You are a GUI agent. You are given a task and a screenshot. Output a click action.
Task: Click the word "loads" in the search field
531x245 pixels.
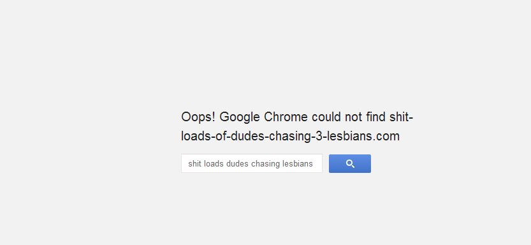(214, 164)
